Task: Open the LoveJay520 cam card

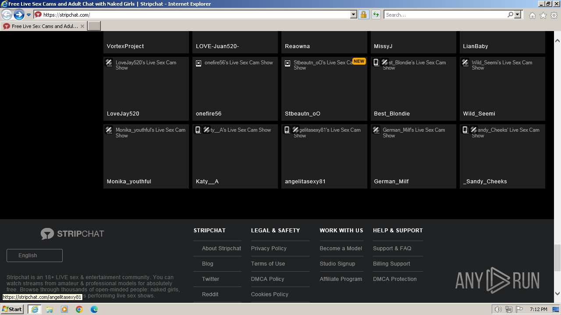Action: (x=146, y=89)
